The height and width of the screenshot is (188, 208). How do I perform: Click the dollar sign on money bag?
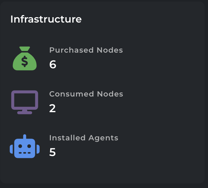point(25,61)
